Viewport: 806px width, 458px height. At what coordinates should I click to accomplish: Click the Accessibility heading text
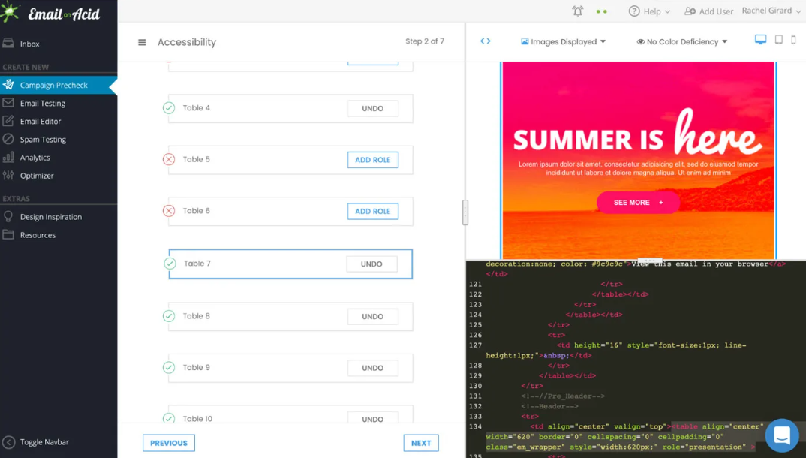pos(187,42)
